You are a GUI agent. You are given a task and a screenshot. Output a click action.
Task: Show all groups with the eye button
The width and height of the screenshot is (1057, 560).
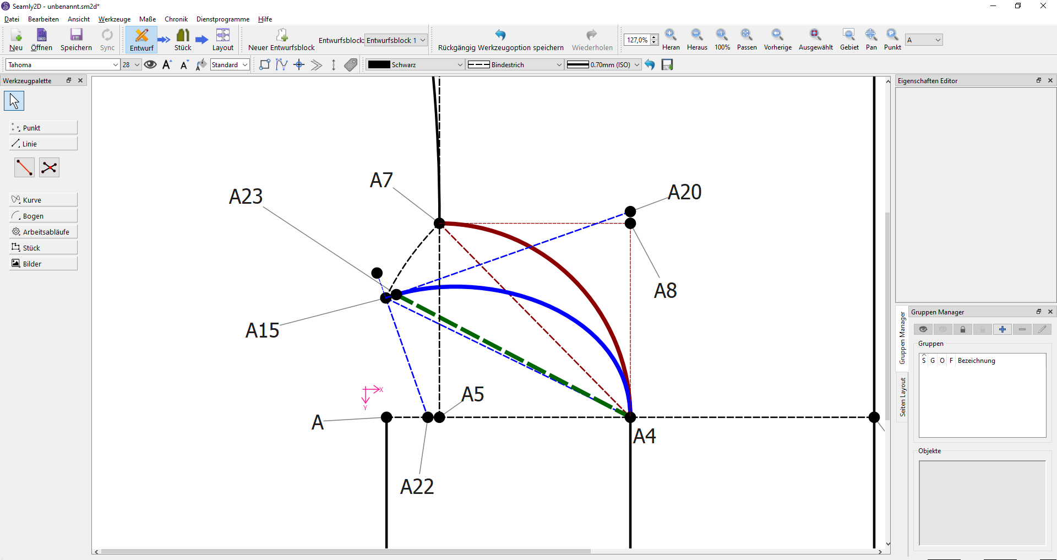point(923,329)
